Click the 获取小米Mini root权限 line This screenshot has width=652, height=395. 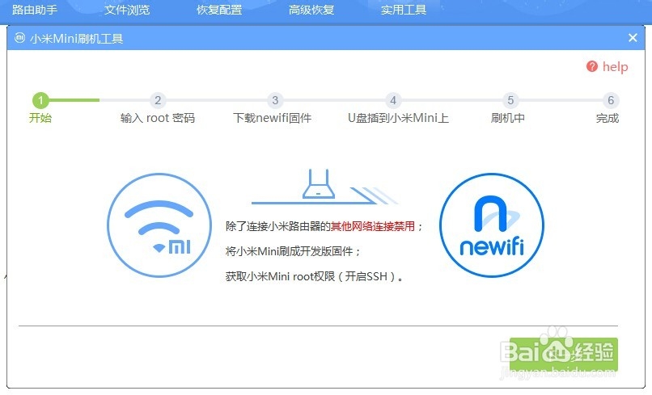pyautogui.click(x=314, y=276)
